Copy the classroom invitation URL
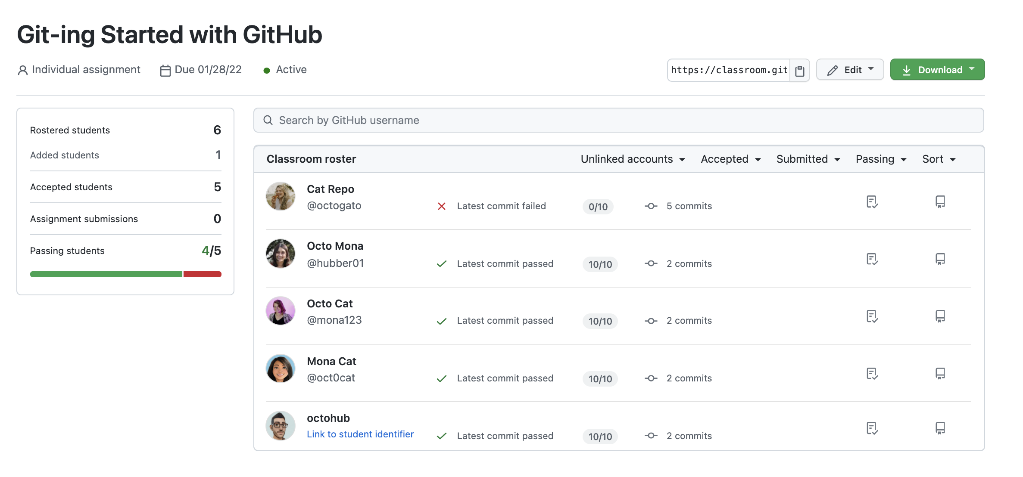The width and height of the screenshot is (1023, 477). 800,70
